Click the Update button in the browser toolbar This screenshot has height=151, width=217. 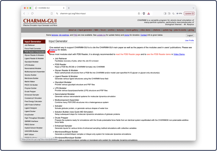tap(189, 13)
